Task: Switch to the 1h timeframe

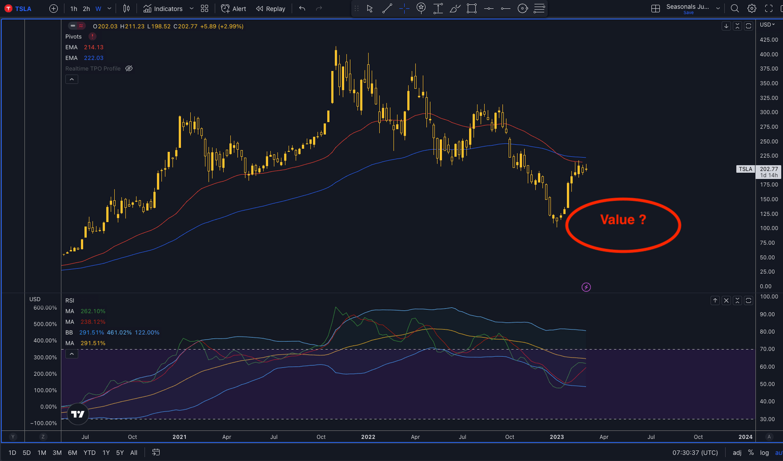Action: [x=74, y=9]
